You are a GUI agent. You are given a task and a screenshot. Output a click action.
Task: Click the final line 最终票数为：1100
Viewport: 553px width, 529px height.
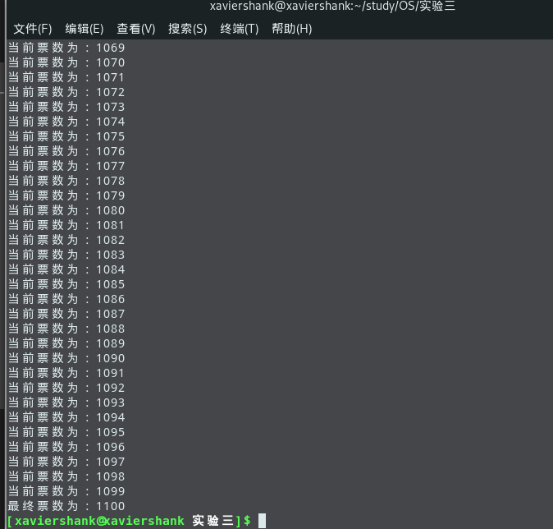point(66,506)
